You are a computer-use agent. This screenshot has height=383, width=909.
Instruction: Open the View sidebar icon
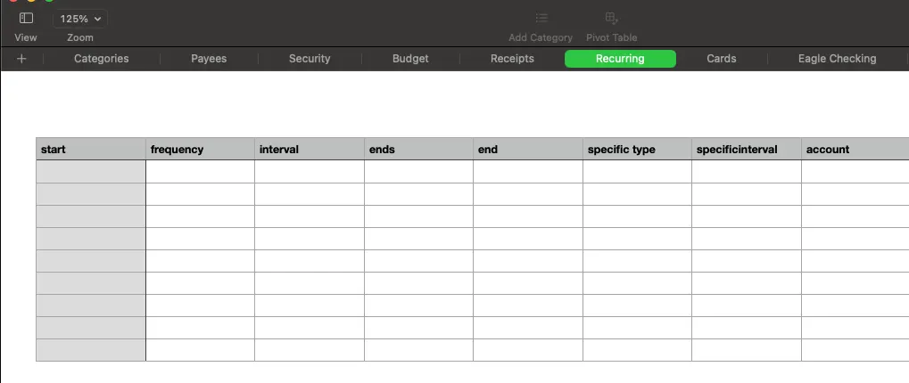pos(26,18)
